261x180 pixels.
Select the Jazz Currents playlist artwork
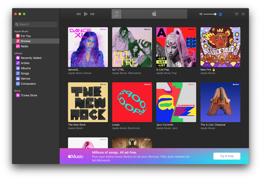pos(176,102)
